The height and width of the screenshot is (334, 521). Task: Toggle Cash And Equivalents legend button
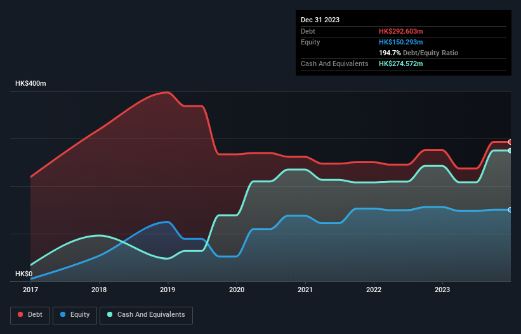146,315
